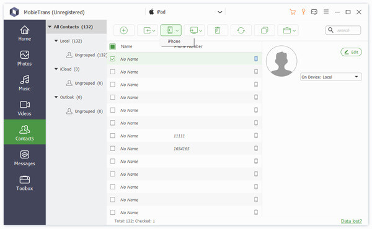372x229 pixels.
Task: Click the de-duplicate contacts icon
Action: (264, 30)
